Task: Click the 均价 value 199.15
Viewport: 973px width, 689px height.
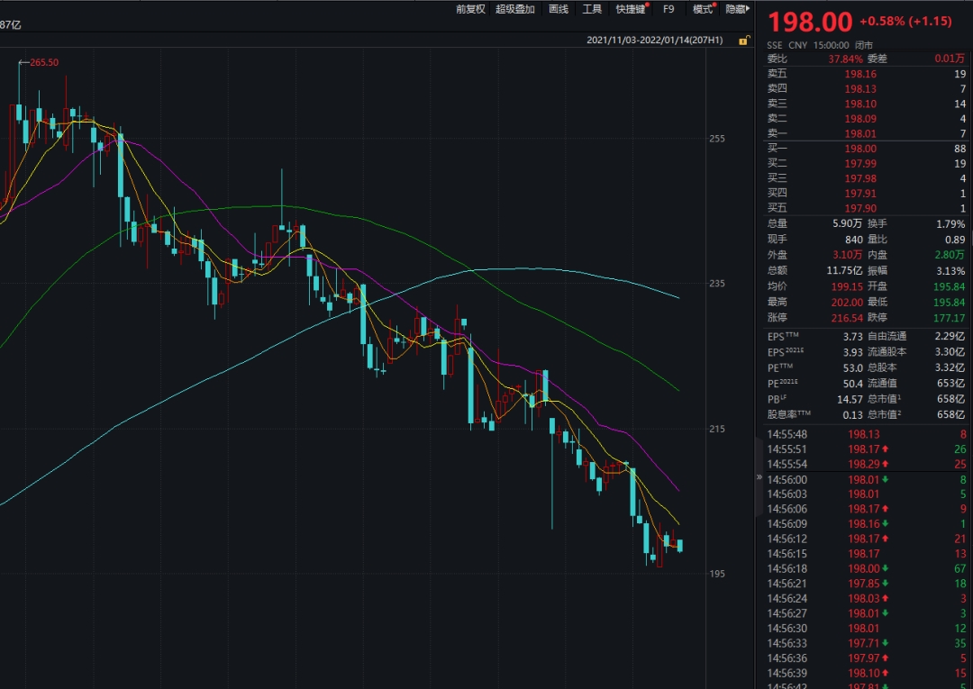Action: coord(847,286)
